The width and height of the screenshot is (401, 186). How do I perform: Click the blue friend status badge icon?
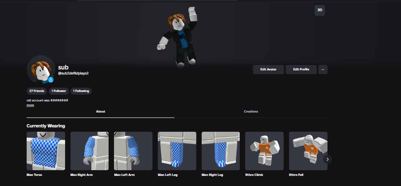tap(51, 80)
